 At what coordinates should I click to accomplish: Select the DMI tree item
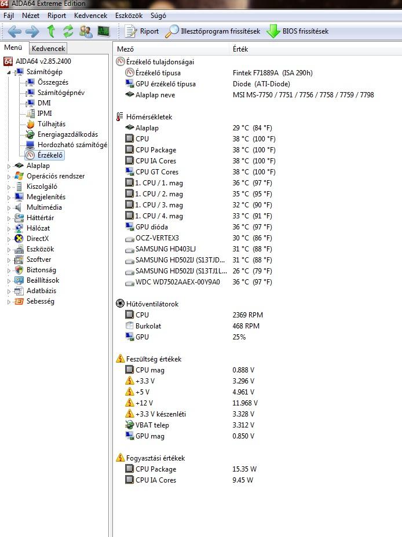tap(44, 103)
